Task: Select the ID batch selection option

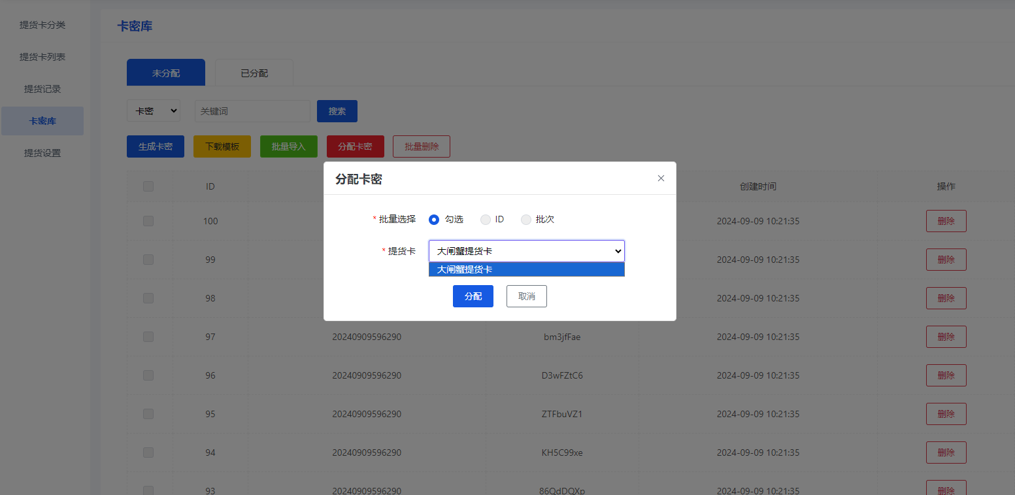Action: pyautogui.click(x=485, y=219)
